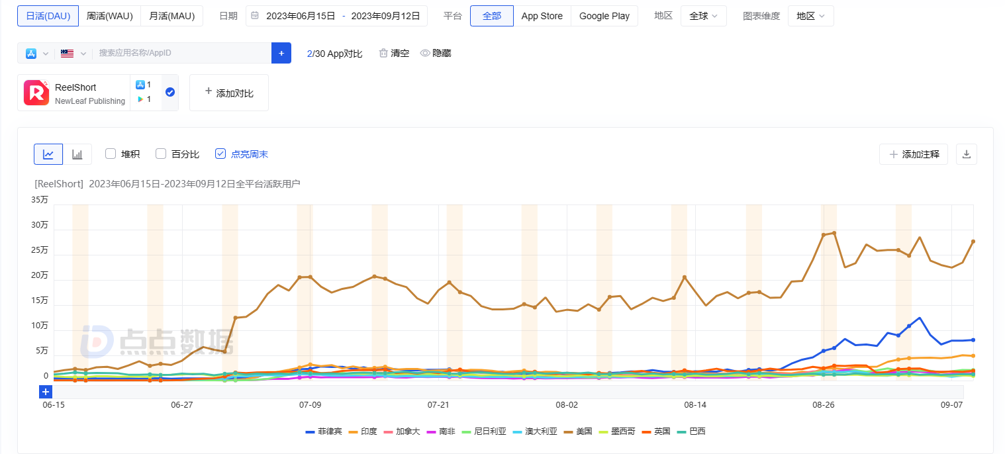The height and width of the screenshot is (454, 1005).
Task: Click the 添加对比 add comparison button
Action: [x=228, y=93]
